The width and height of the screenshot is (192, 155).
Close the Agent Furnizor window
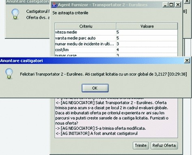click(x=178, y=5)
